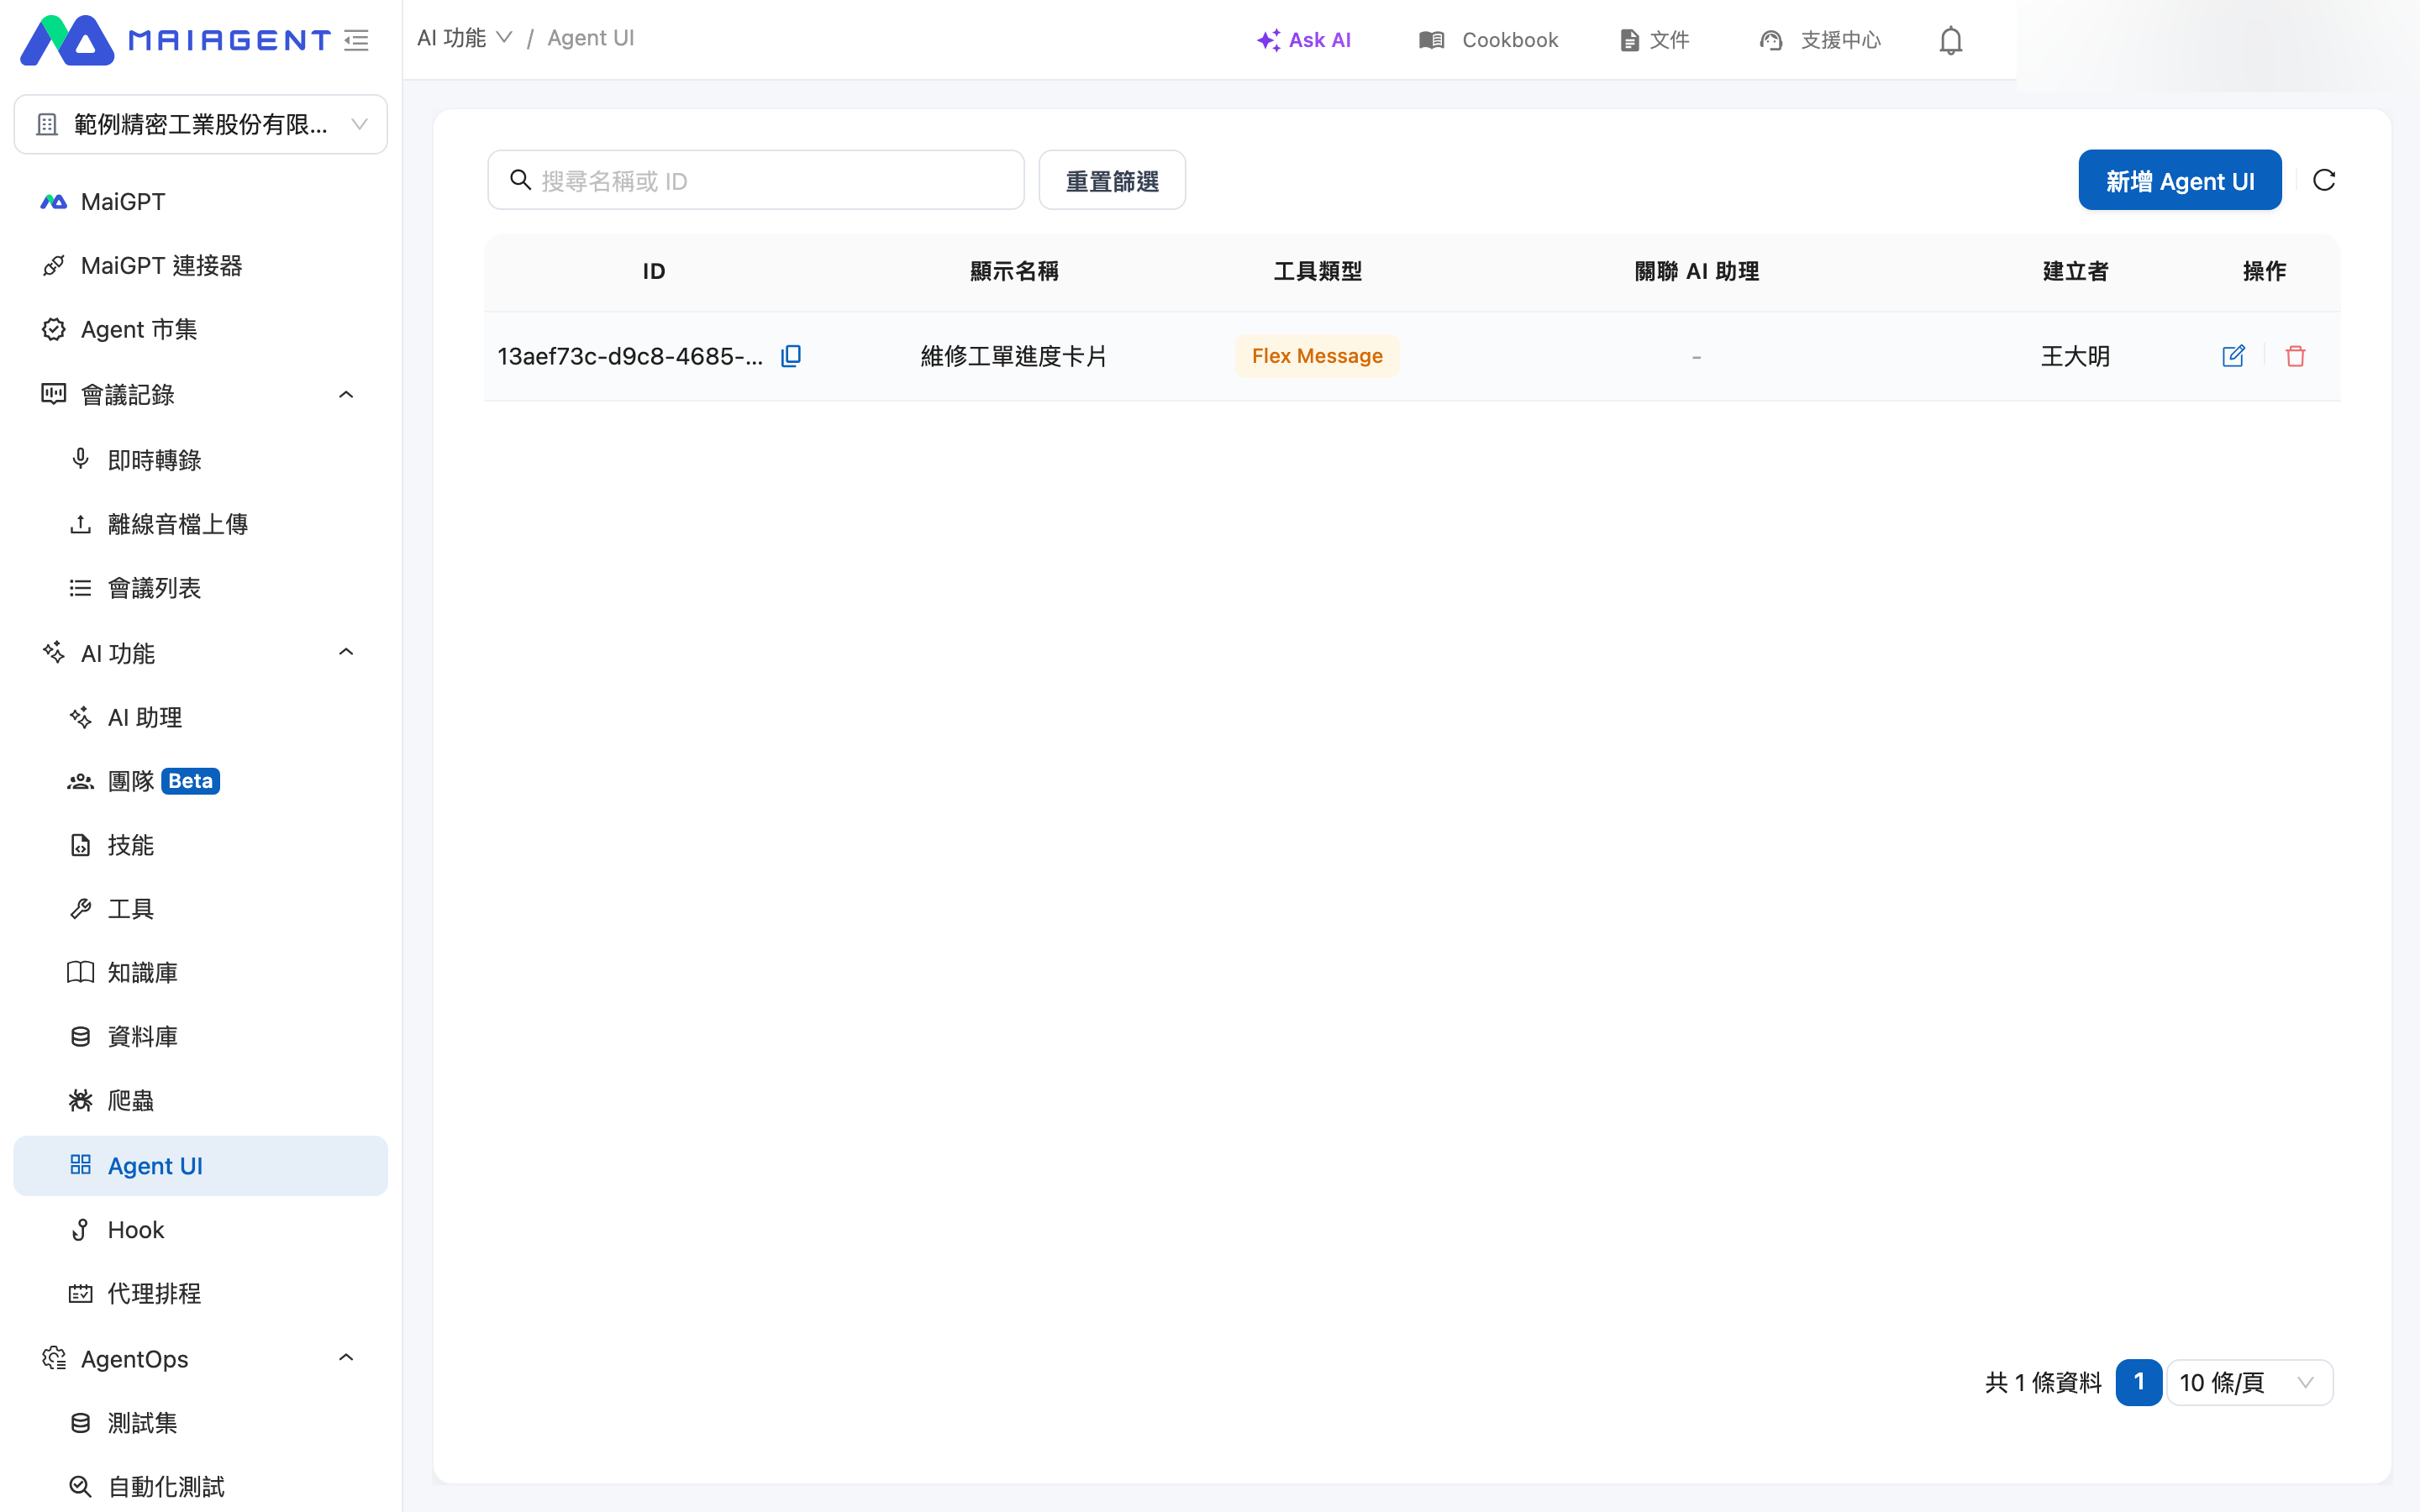Open 即時轉錄 page

click(200, 460)
